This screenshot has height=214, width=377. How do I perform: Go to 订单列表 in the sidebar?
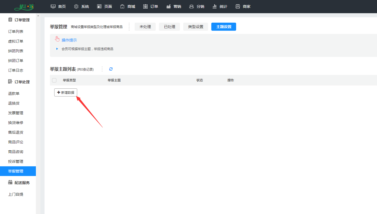tap(16, 32)
